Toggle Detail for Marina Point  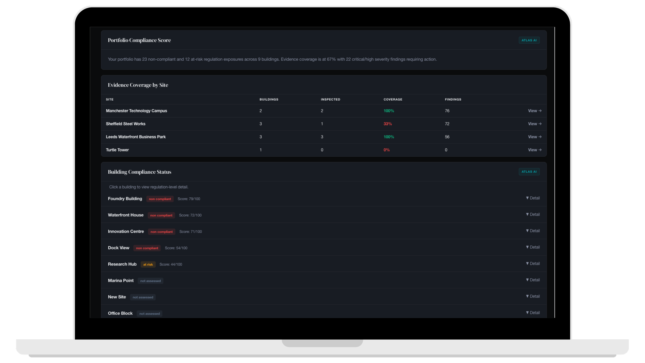533,280
